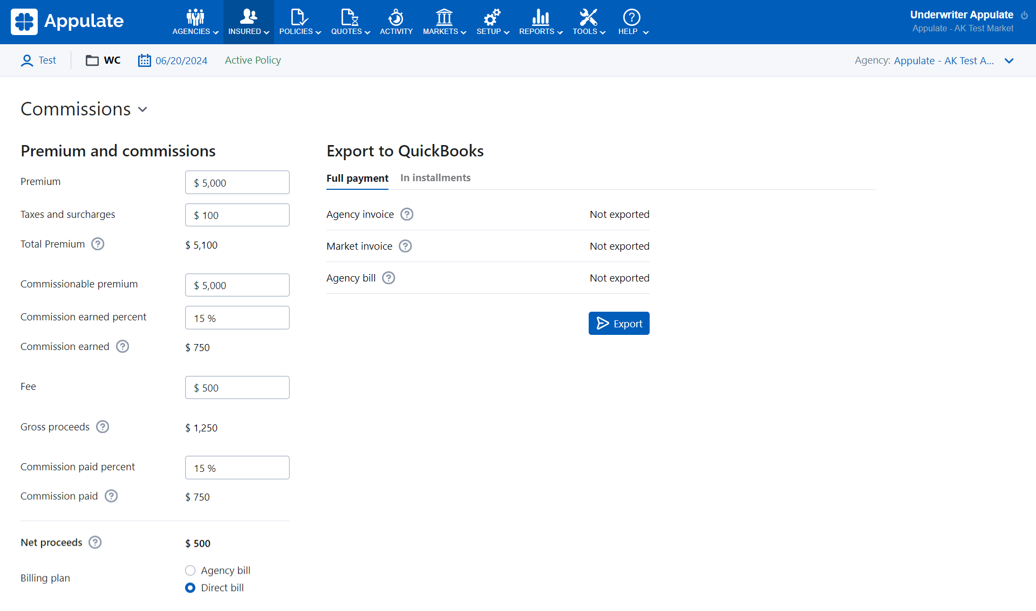Click the Tools wrench icon
The image size is (1036, 611).
click(588, 18)
